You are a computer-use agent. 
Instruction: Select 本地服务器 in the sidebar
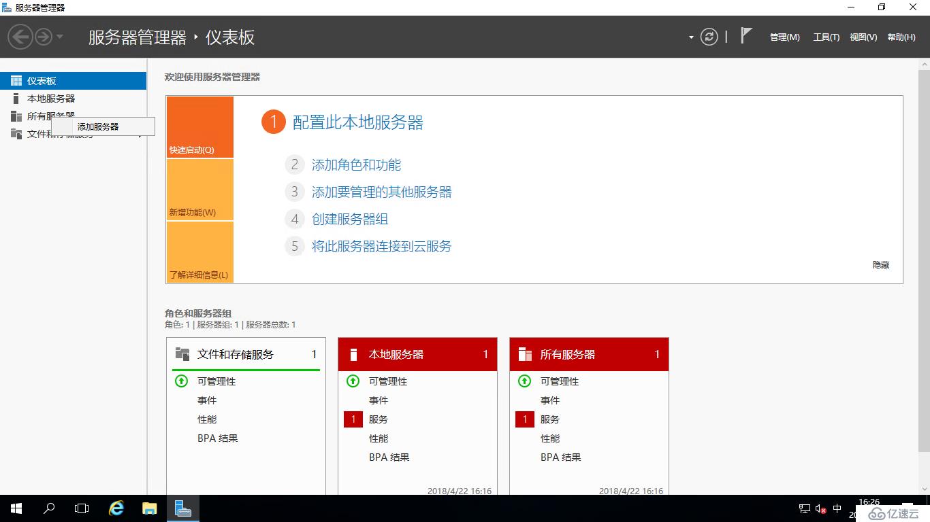(73, 99)
